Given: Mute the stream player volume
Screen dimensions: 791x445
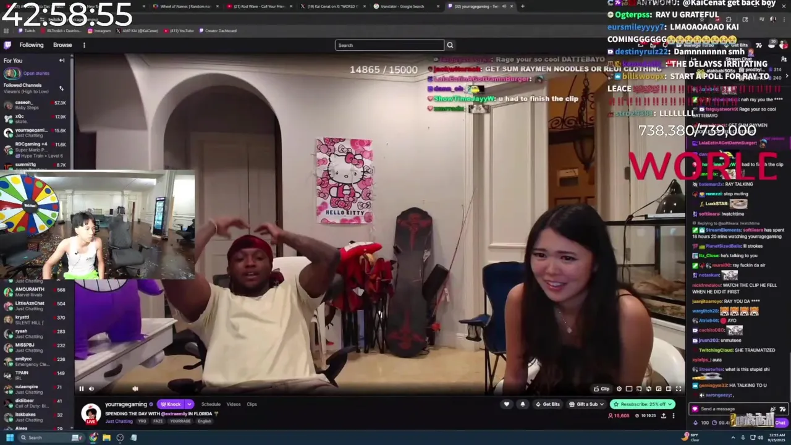Looking at the screenshot, I should [91, 389].
